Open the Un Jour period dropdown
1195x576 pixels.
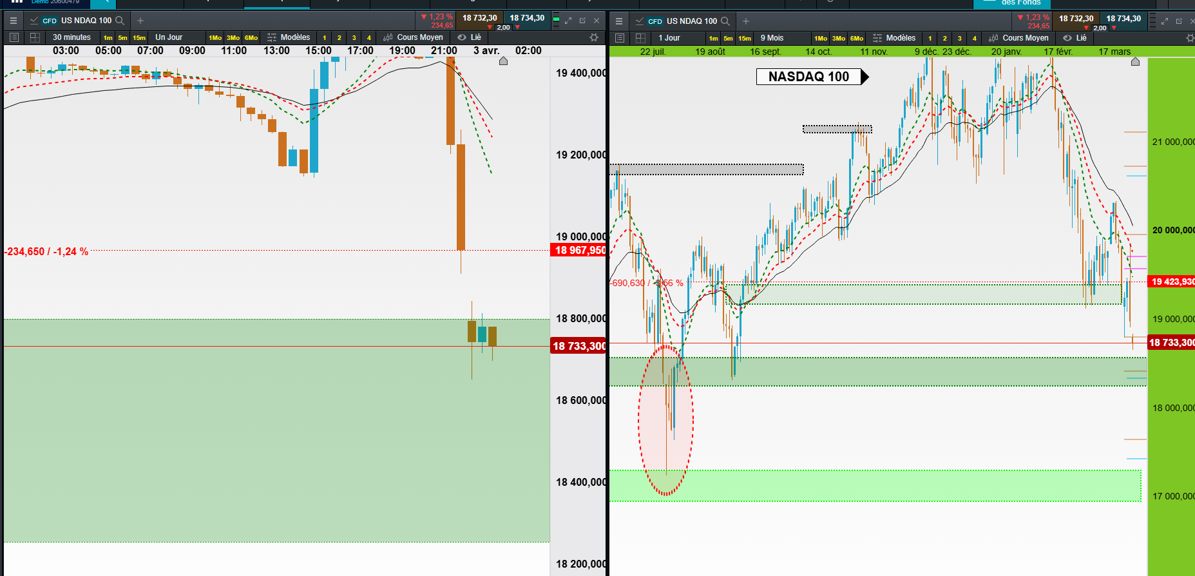pos(169,37)
